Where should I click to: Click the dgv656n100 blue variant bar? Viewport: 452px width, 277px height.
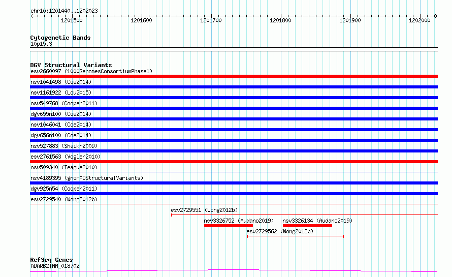coord(234,140)
